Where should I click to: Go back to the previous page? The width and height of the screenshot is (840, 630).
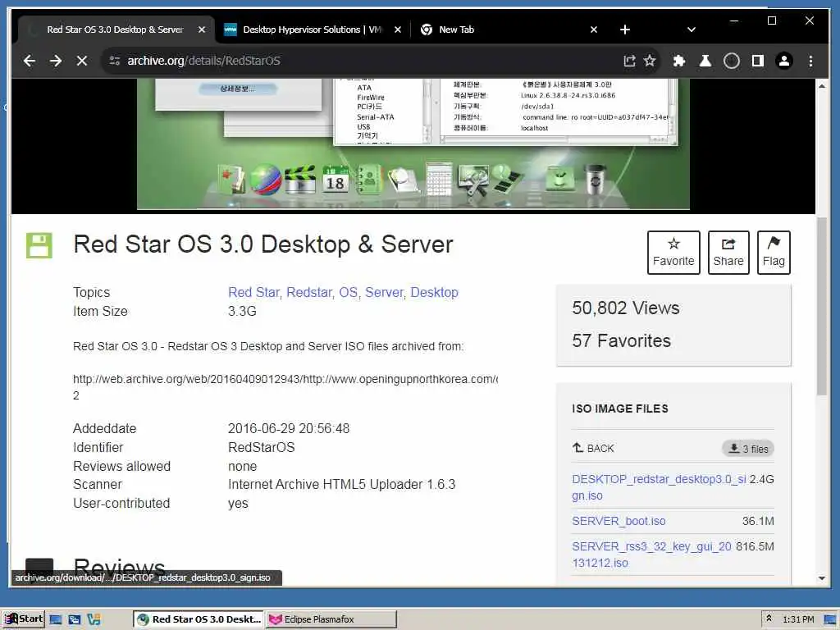pyautogui.click(x=30, y=61)
